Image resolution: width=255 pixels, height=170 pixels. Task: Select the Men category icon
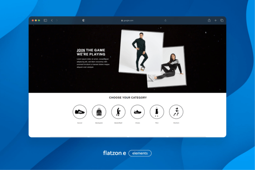[x=157, y=112]
